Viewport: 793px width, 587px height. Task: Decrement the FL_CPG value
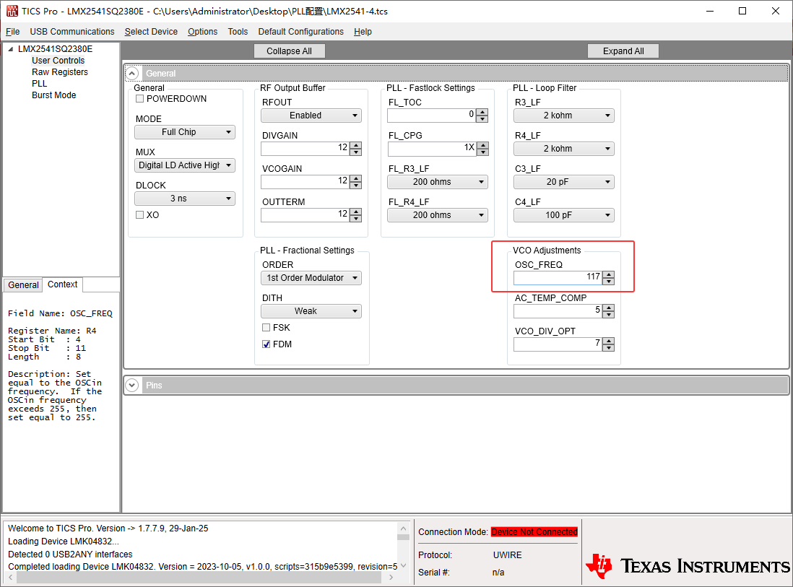click(x=482, y=152)
